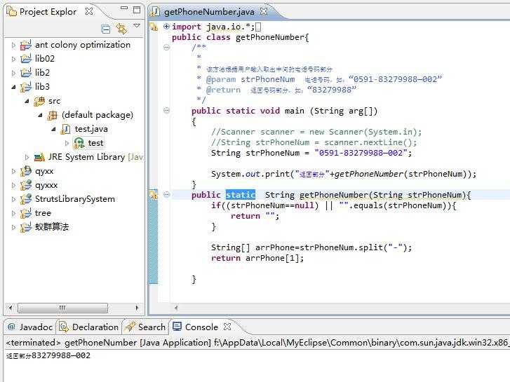Screen dimensions: 510x382
Task: Expand the folded import java.io line
Action: coord(166,27)
